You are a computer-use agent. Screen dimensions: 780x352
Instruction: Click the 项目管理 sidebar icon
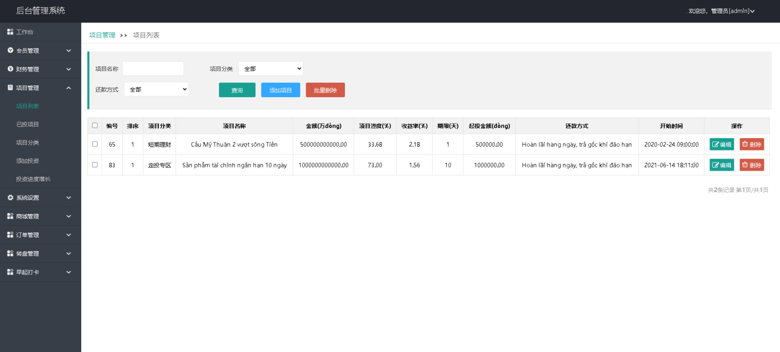(10, 88)
